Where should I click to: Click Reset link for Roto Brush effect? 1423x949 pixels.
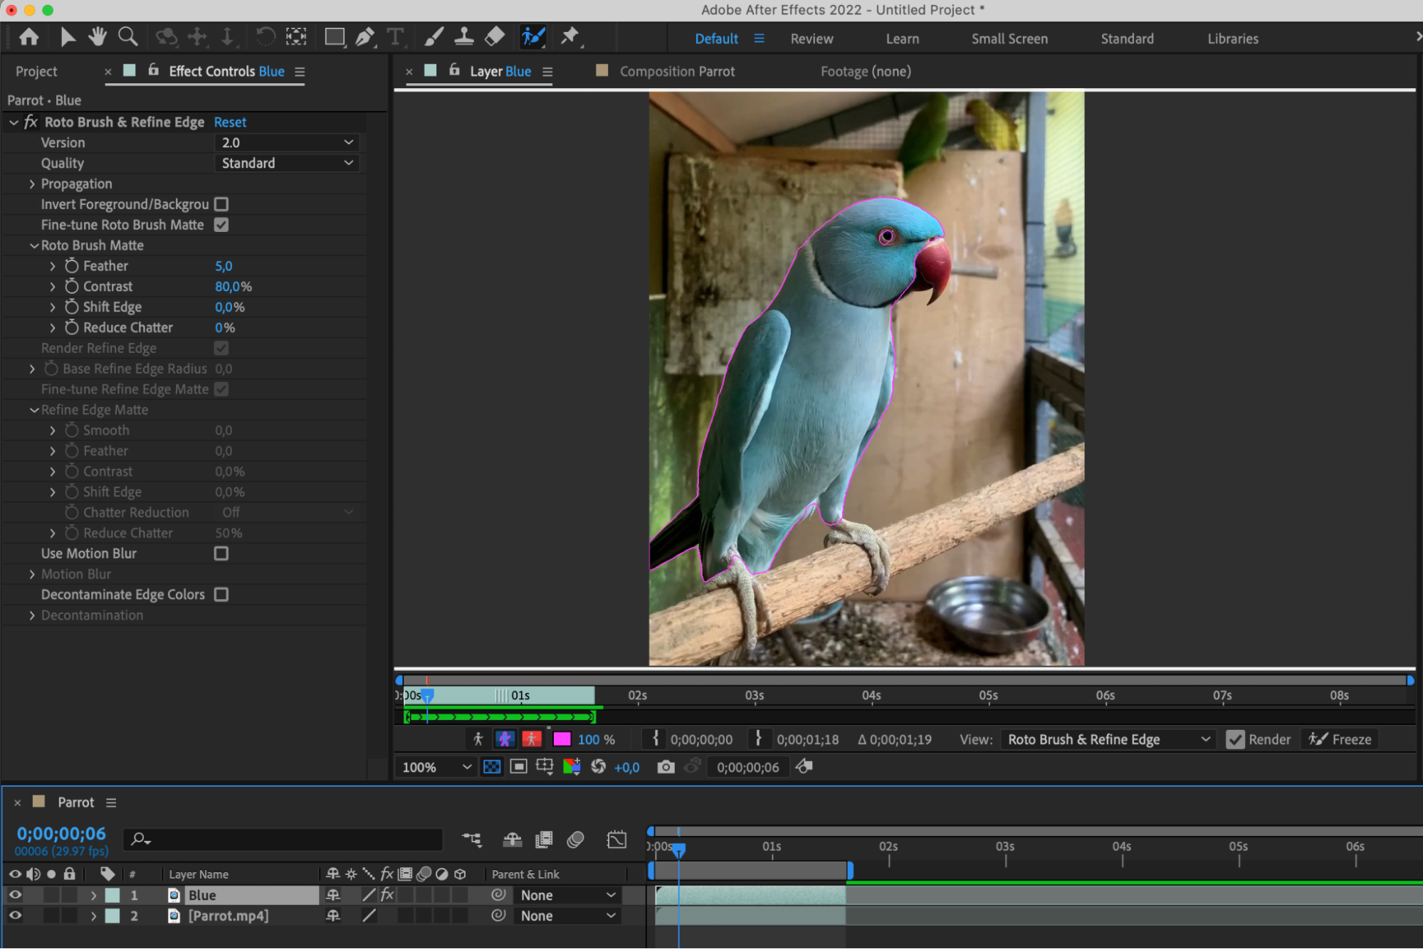pyautogui.click(x=230, y=122)
